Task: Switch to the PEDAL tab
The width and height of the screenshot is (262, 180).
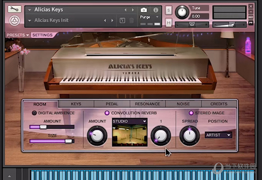Action: tap(112, 104)
